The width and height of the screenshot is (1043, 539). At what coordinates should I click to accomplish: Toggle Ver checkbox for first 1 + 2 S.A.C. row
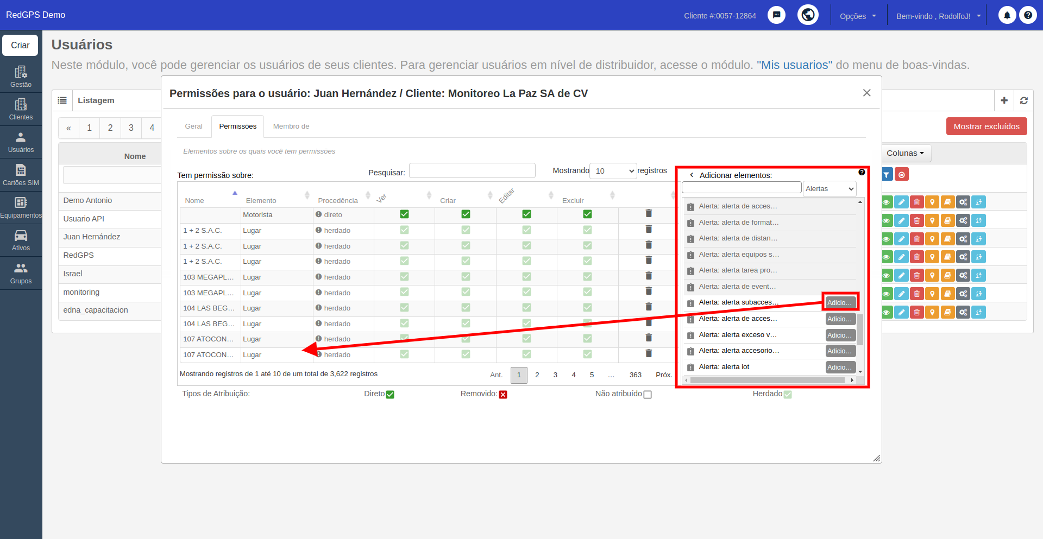404,230
